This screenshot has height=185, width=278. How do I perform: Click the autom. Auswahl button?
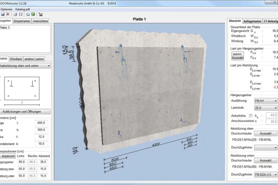coord(238,56)
